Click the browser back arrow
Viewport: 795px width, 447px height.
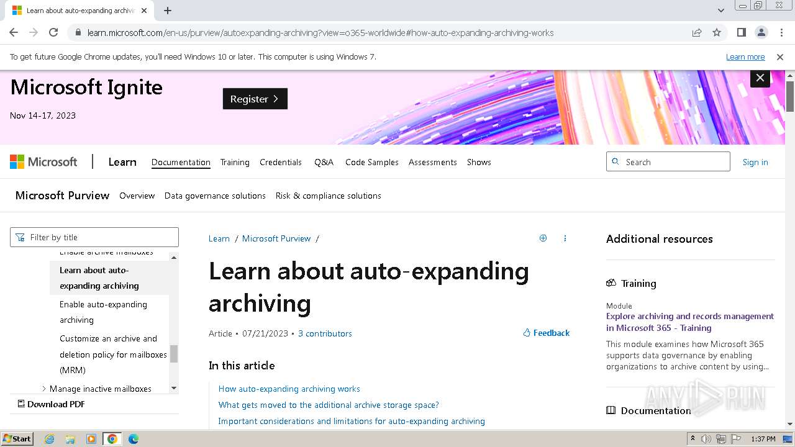pyautogui.click(x=14, y=32)
